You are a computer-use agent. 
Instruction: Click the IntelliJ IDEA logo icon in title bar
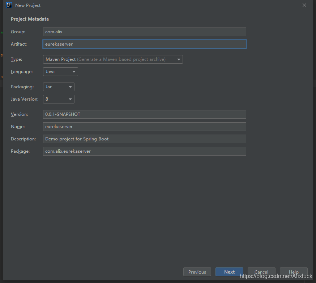pos(9,5)
